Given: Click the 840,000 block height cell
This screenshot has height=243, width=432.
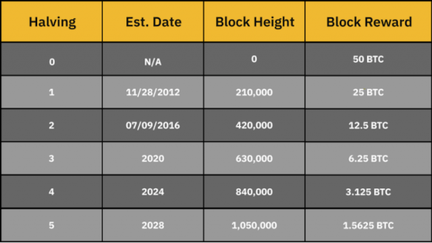Looking at the screenshot, I should (254, 192).
